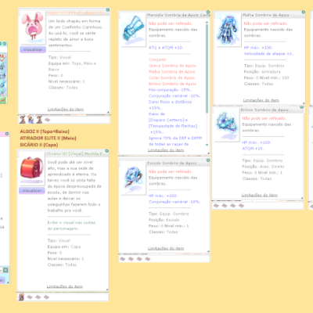Click the ALGOZ II (Topo+Baixo) caption
The image size is (313, 313).
(x=45, y=131)
